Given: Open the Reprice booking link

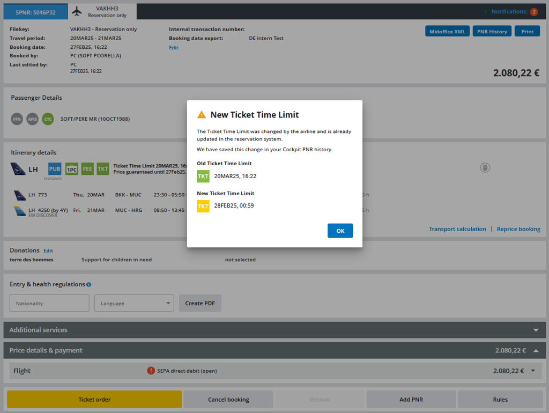Looking at the screenshot, I should point(518,229).
